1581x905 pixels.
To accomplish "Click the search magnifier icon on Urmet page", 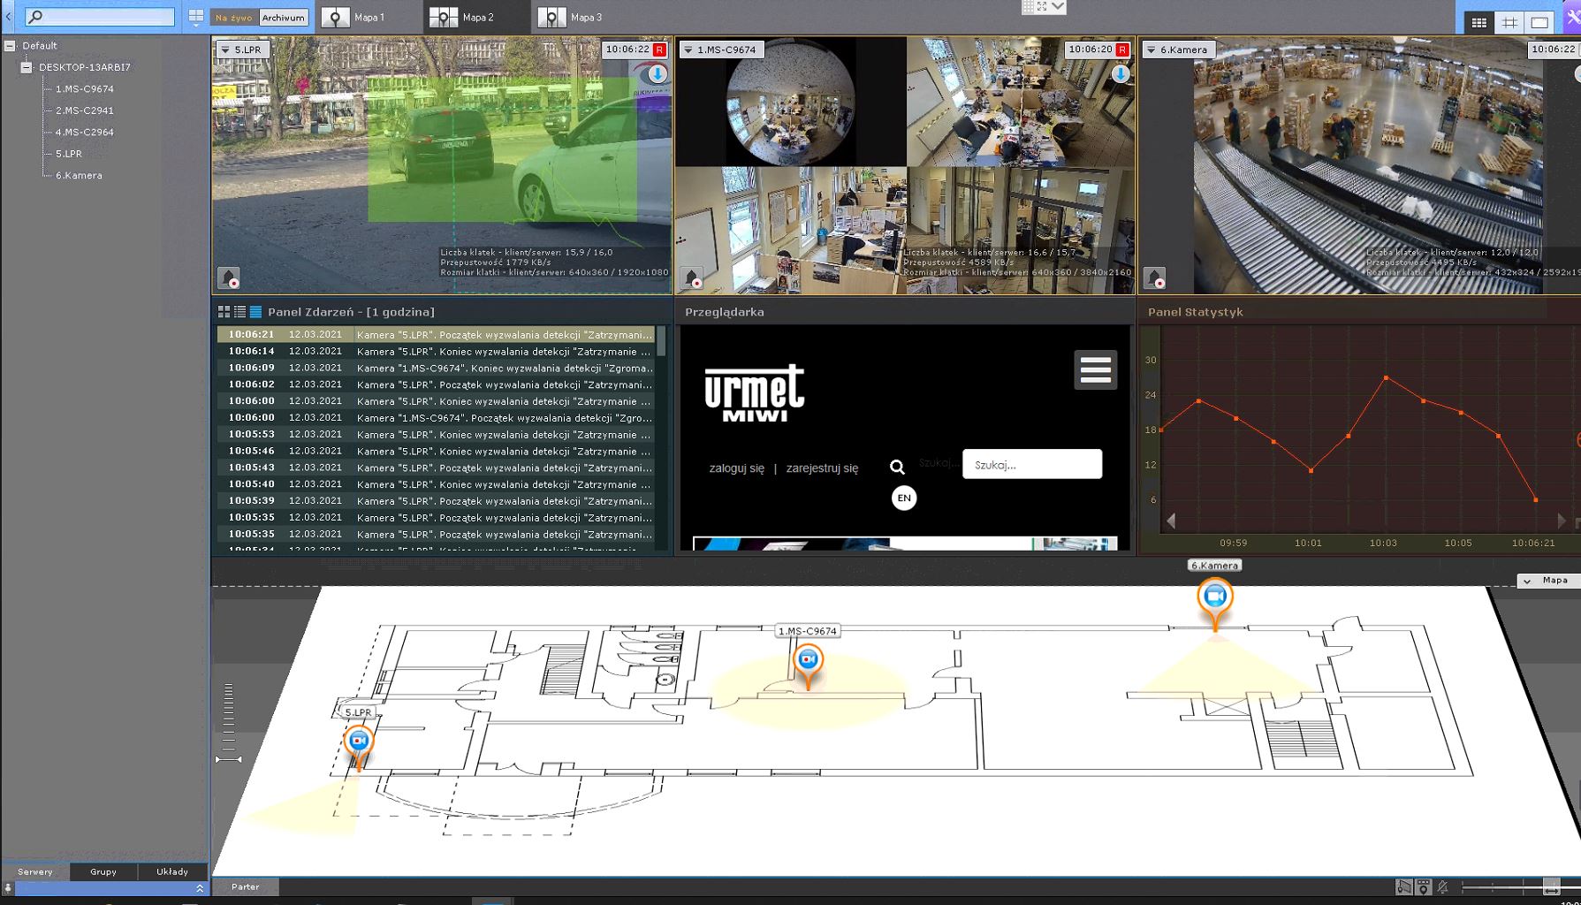I will pyautogui.click(x=897, y=467).
